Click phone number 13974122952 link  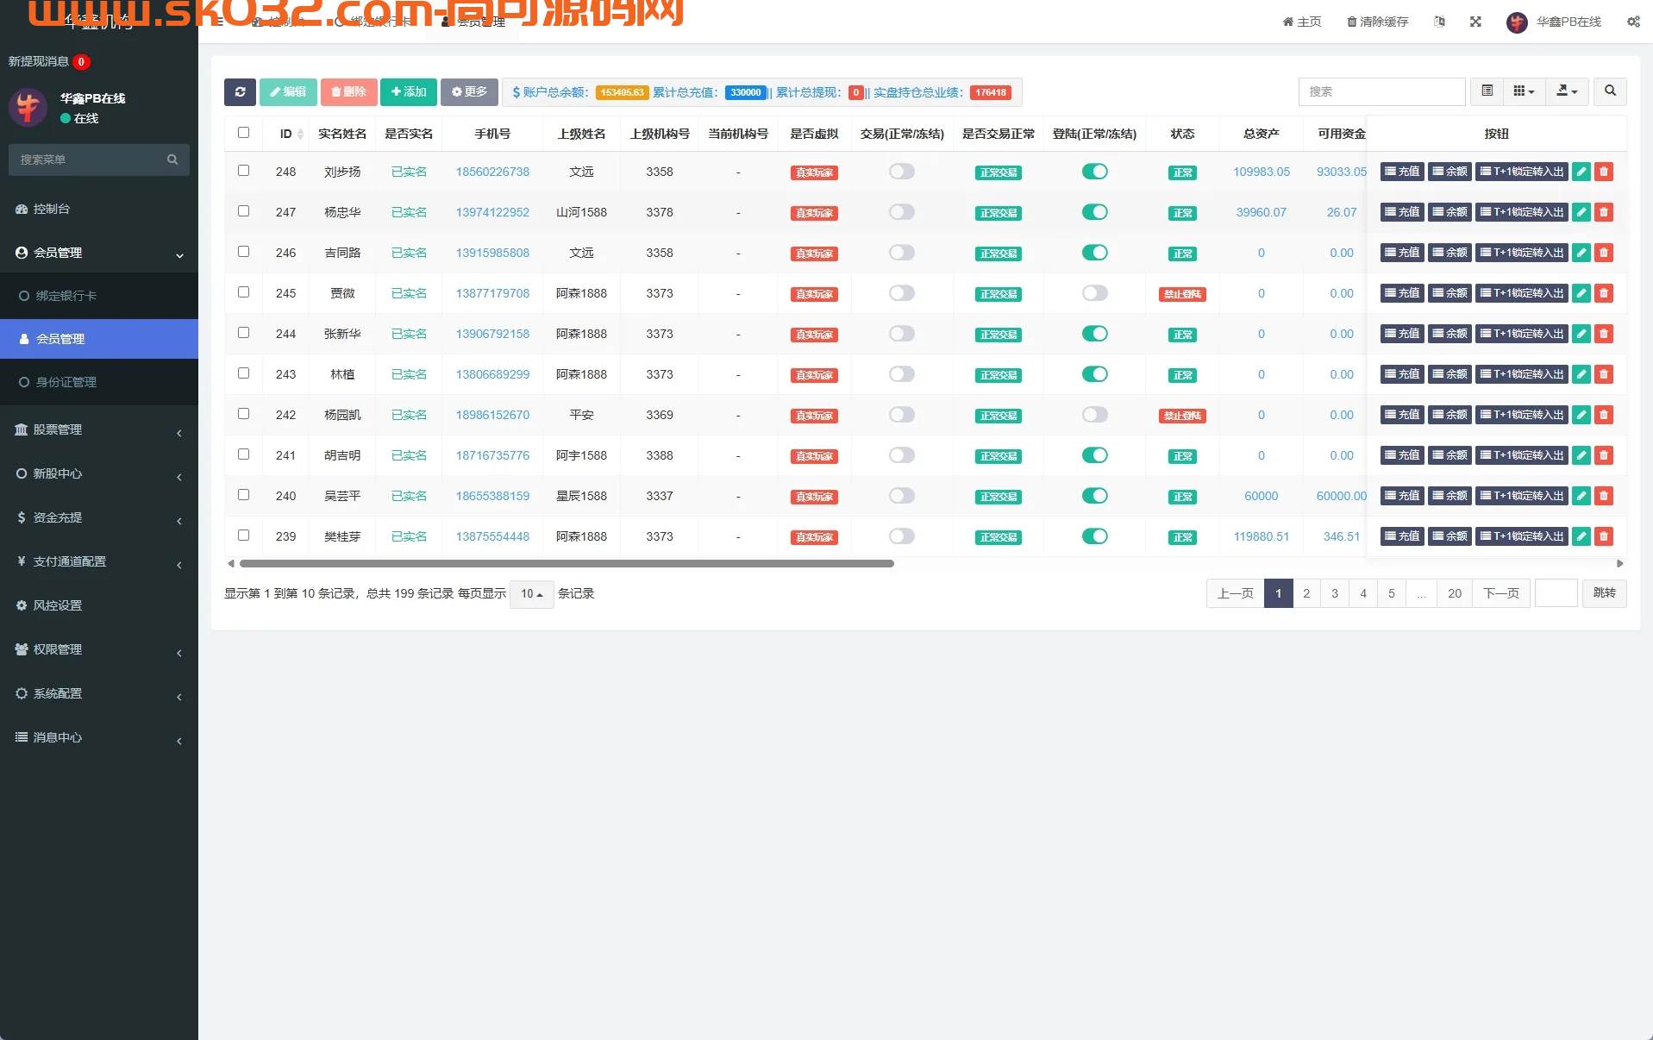tap(492, 212)
